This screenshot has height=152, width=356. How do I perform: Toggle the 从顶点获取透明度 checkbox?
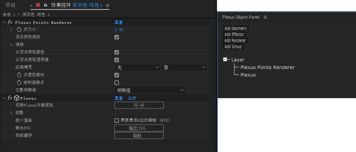click(x=117, y=60)
